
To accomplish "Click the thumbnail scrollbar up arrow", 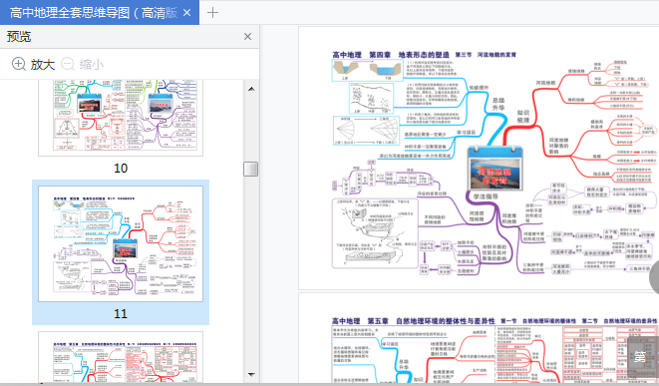I will 251,89.
